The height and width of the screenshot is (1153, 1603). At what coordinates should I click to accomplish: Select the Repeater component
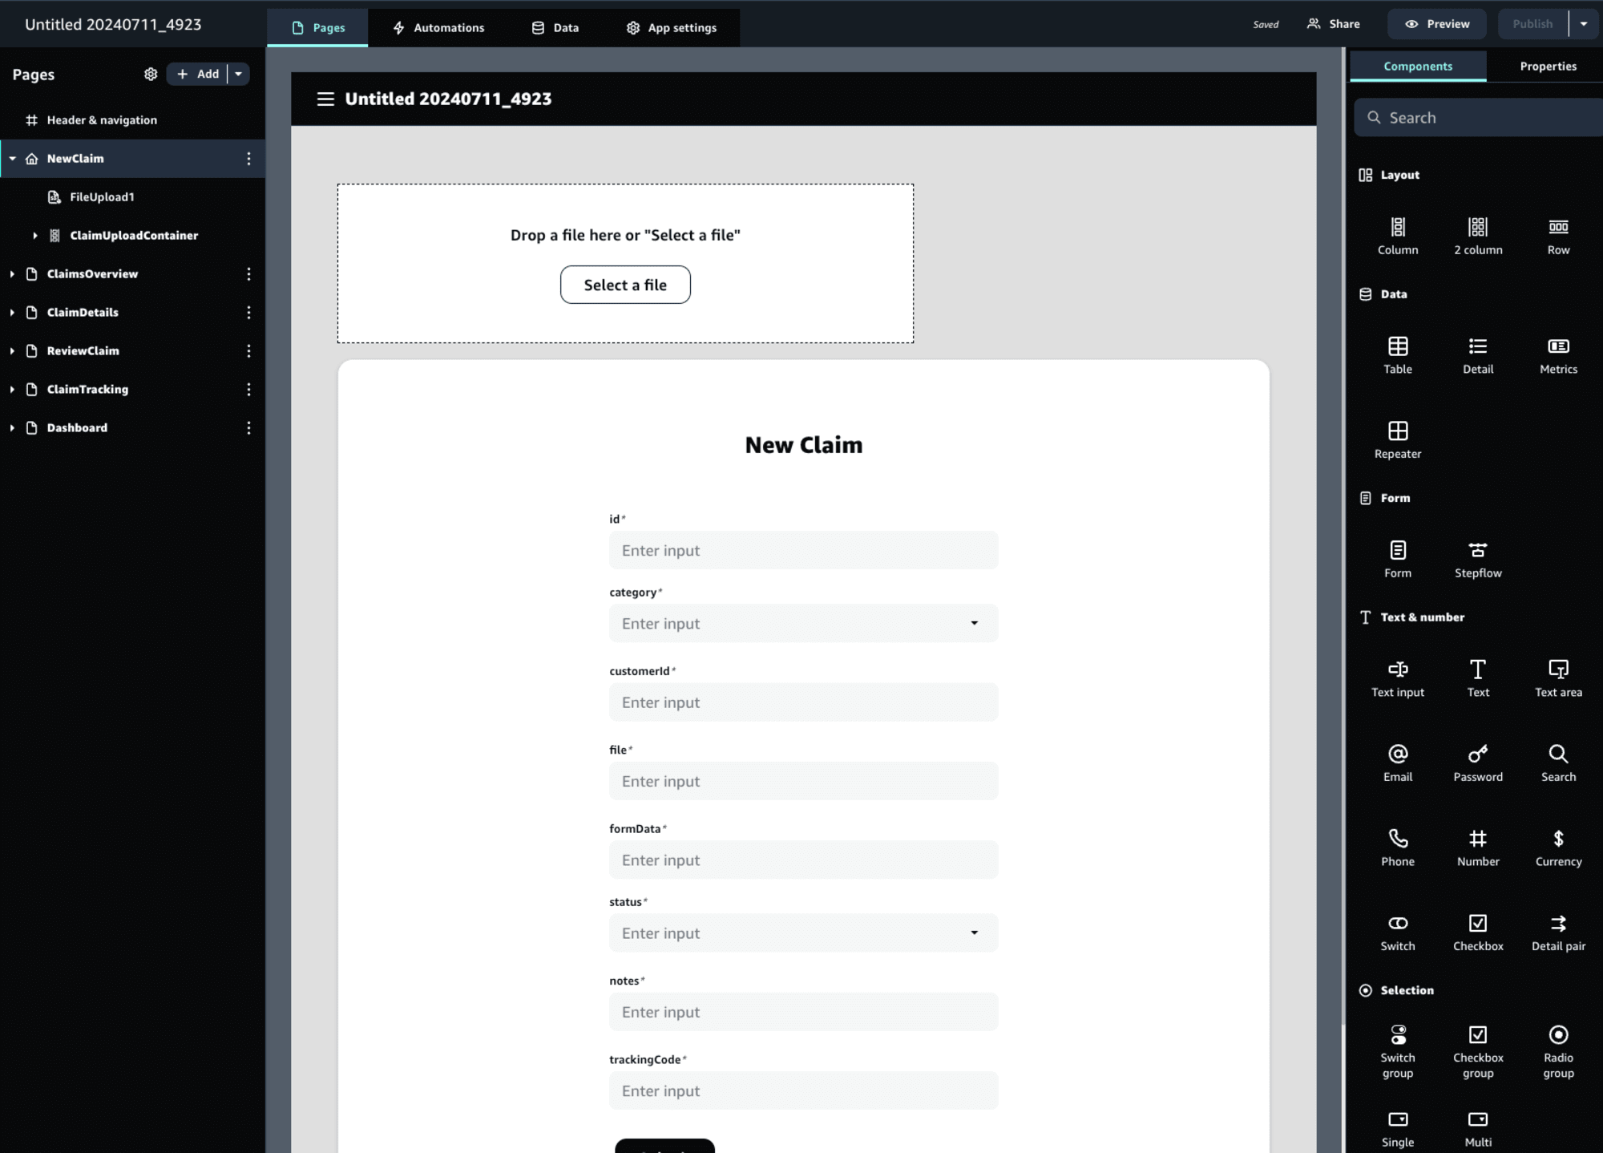pos(1397,440)
